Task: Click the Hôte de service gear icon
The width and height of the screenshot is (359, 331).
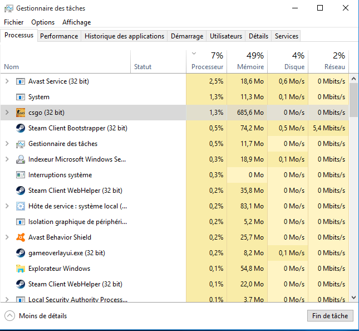Action: 21,206
